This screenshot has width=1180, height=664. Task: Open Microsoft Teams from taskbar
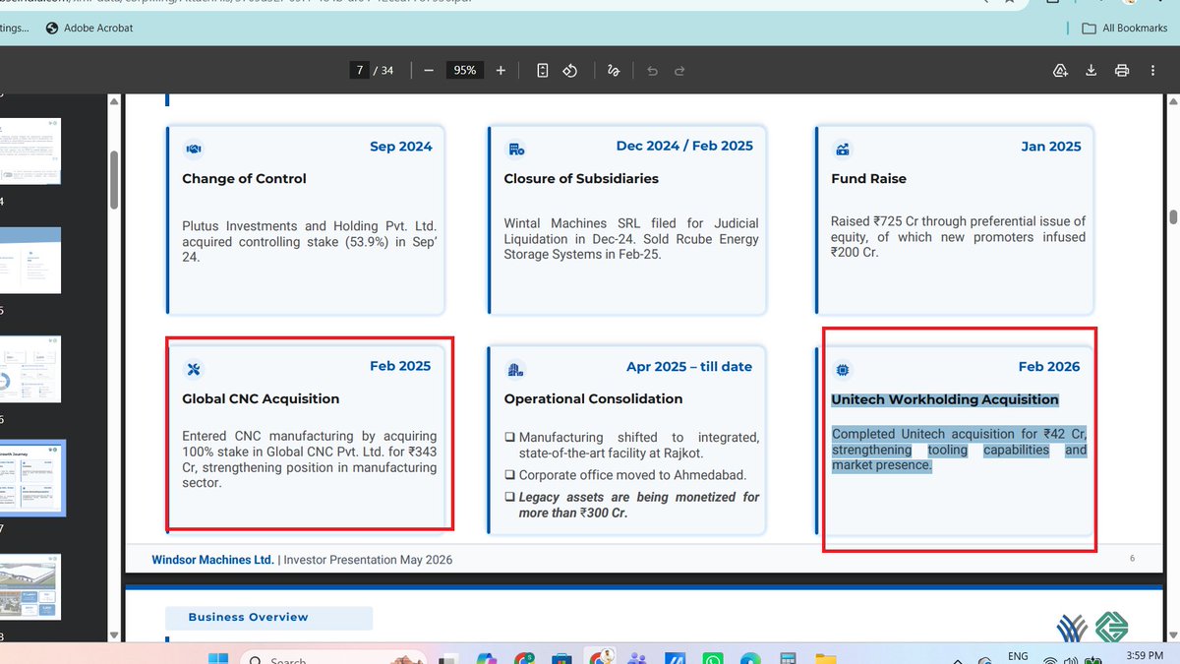point(637,659)
